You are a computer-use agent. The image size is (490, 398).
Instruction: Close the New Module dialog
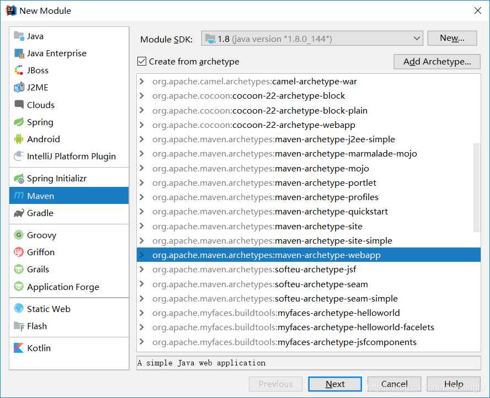[x=477, y=10]
